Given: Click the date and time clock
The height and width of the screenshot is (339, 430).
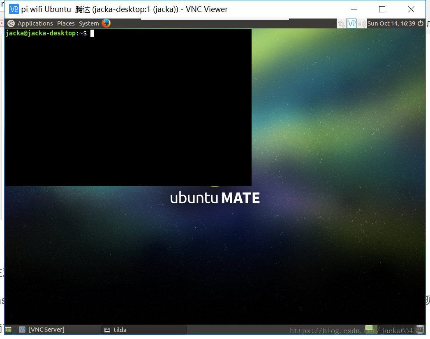Looking at the screenshot, I should coord(391,23).
